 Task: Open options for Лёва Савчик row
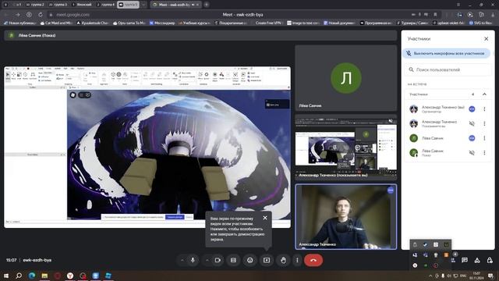pos(484,138)
